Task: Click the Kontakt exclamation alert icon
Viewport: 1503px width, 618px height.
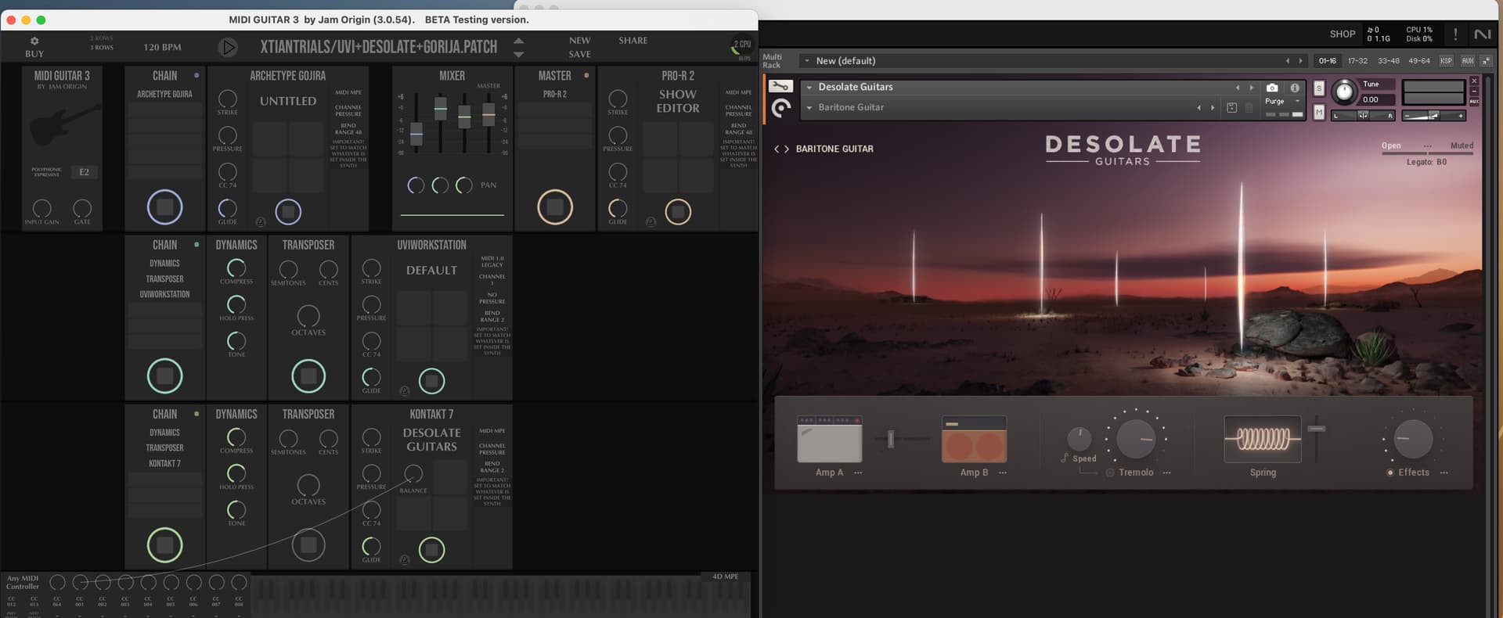Action: (x=1455, y=34)
